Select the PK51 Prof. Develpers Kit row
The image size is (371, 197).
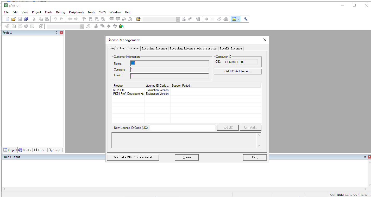coord(186,94)
